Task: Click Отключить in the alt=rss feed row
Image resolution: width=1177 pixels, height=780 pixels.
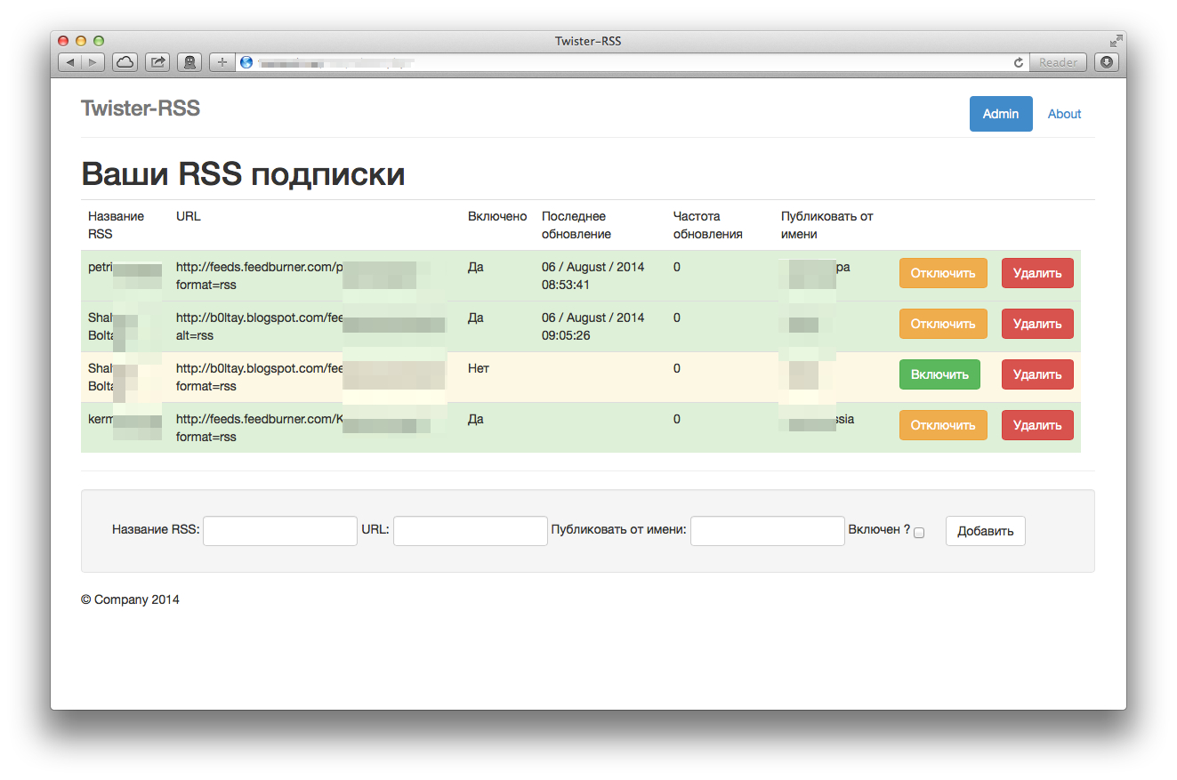Action: 943,324
